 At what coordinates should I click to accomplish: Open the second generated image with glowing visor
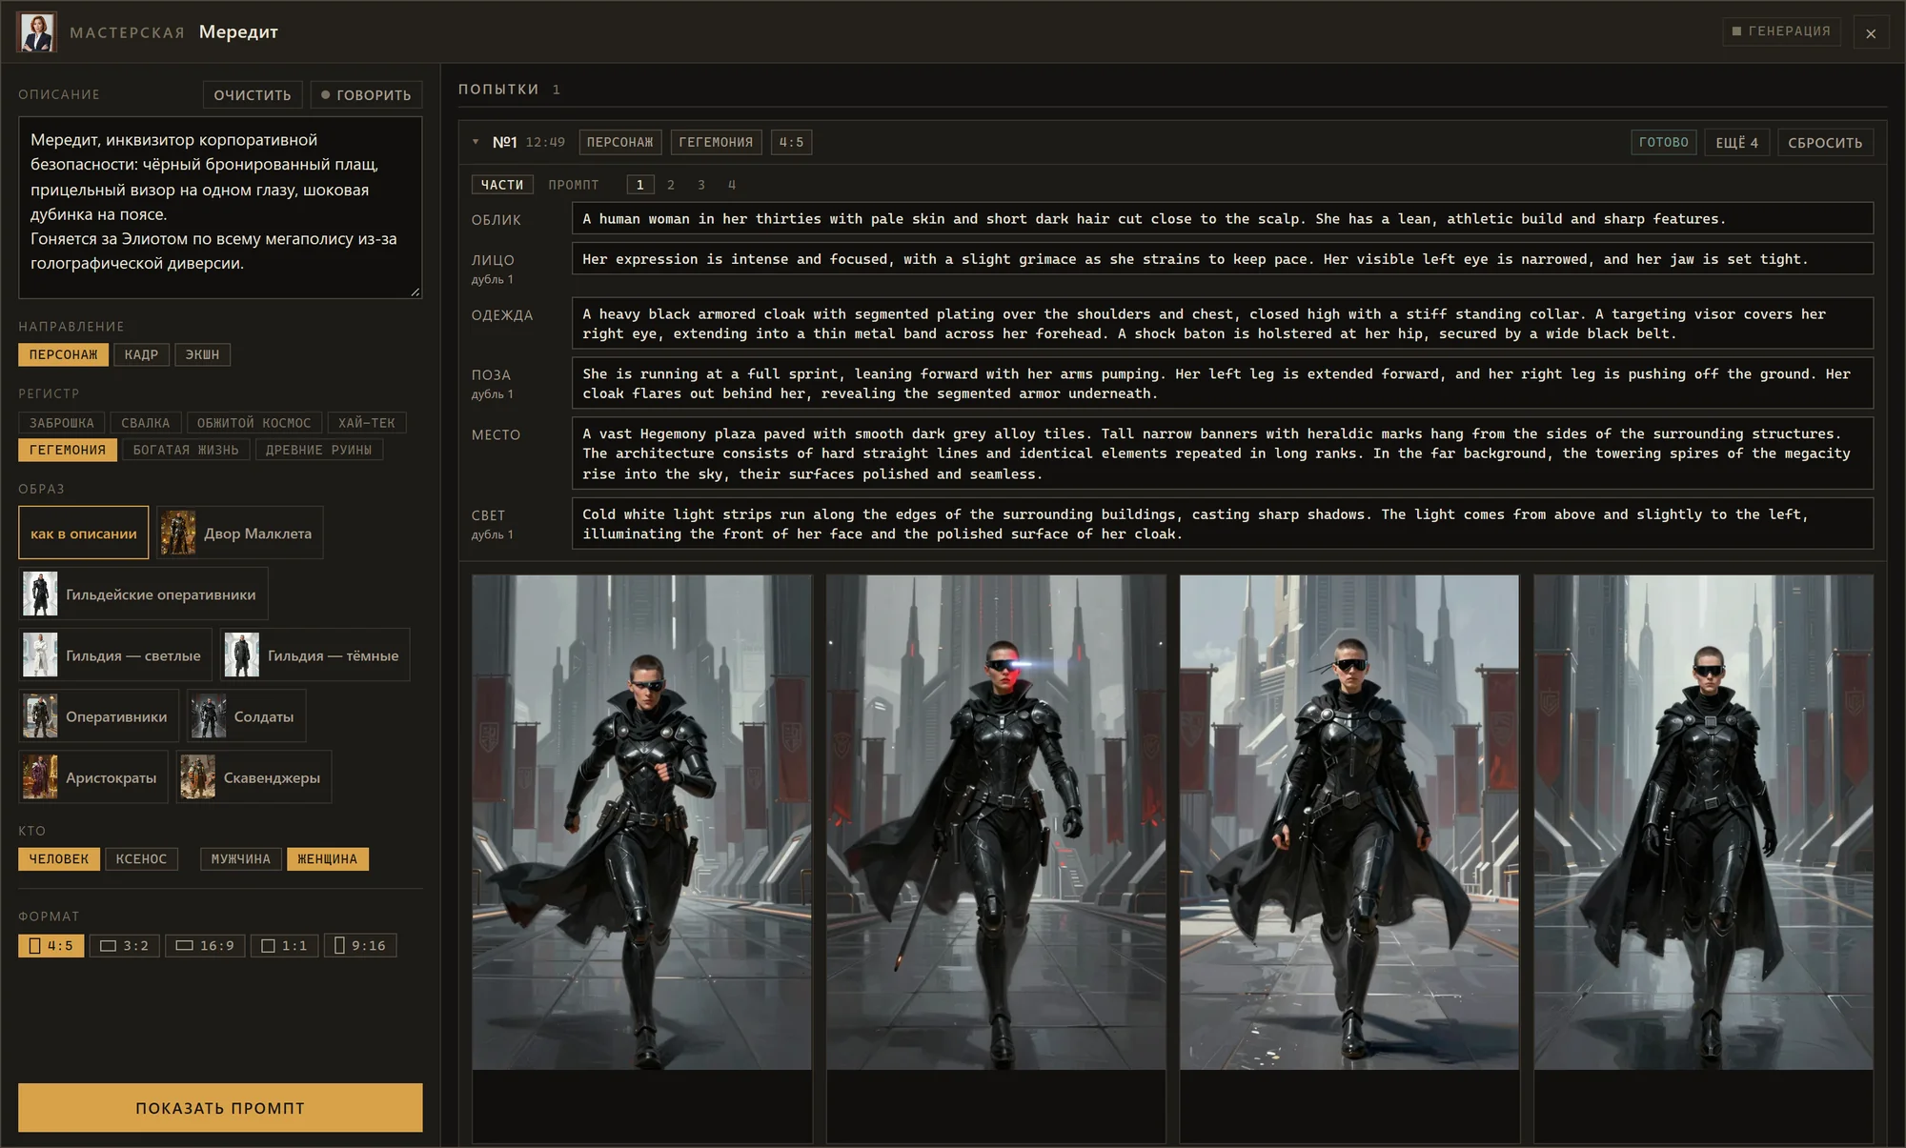(x=996, y=821)
